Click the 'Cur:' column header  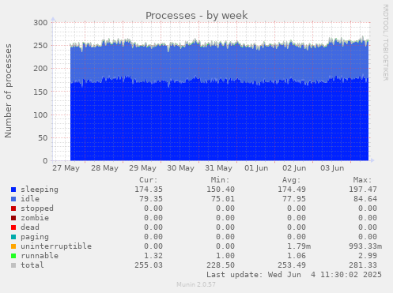[x=149, y=180]
